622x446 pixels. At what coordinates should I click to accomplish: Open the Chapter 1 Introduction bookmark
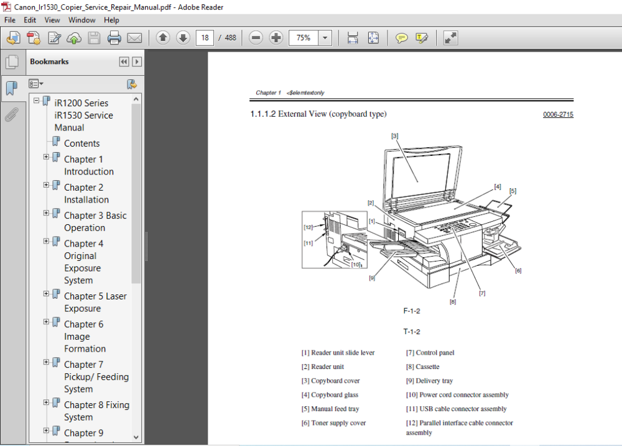point(89,166)
